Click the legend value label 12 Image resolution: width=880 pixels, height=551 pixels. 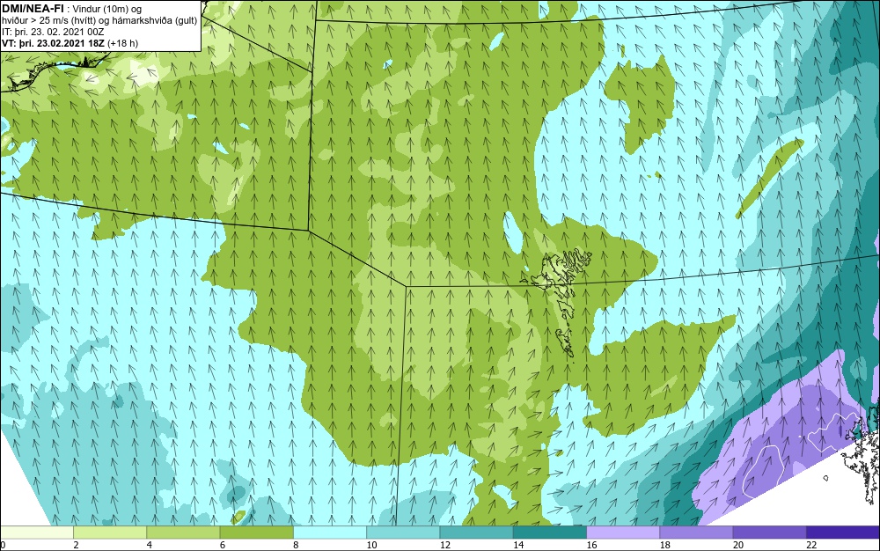pos(445,545)
